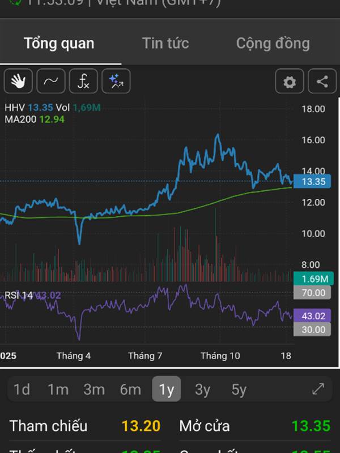
Task: Show the 5y chart range
Action: (239, 390)
